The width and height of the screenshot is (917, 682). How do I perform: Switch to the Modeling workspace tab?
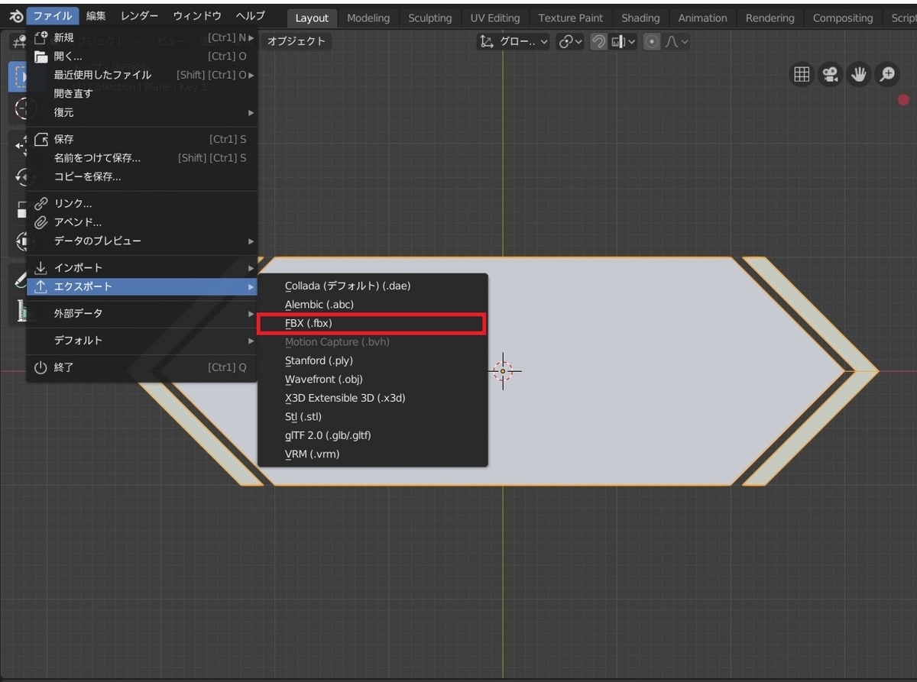click(x=368, y=18)
